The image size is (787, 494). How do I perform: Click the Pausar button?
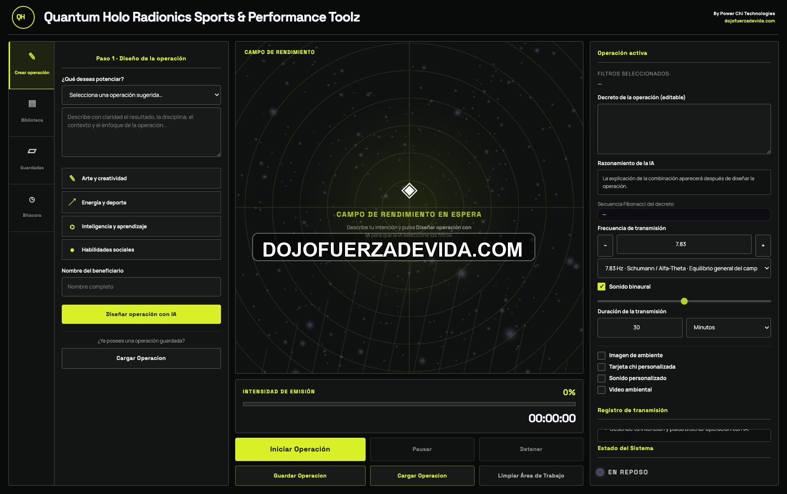pyautogui.click(x=422, y=449)
